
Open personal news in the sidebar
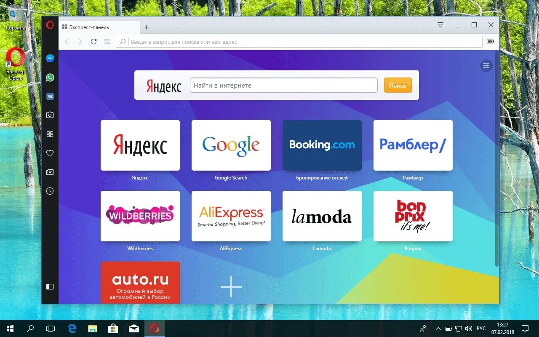pos(50,172)
